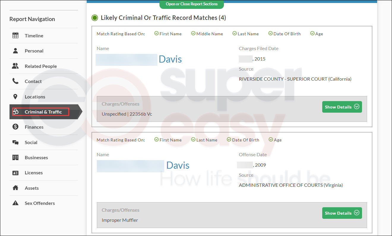Click Age checkmark in Virginia record
The image size is (392, 236).
click(271, 140)
